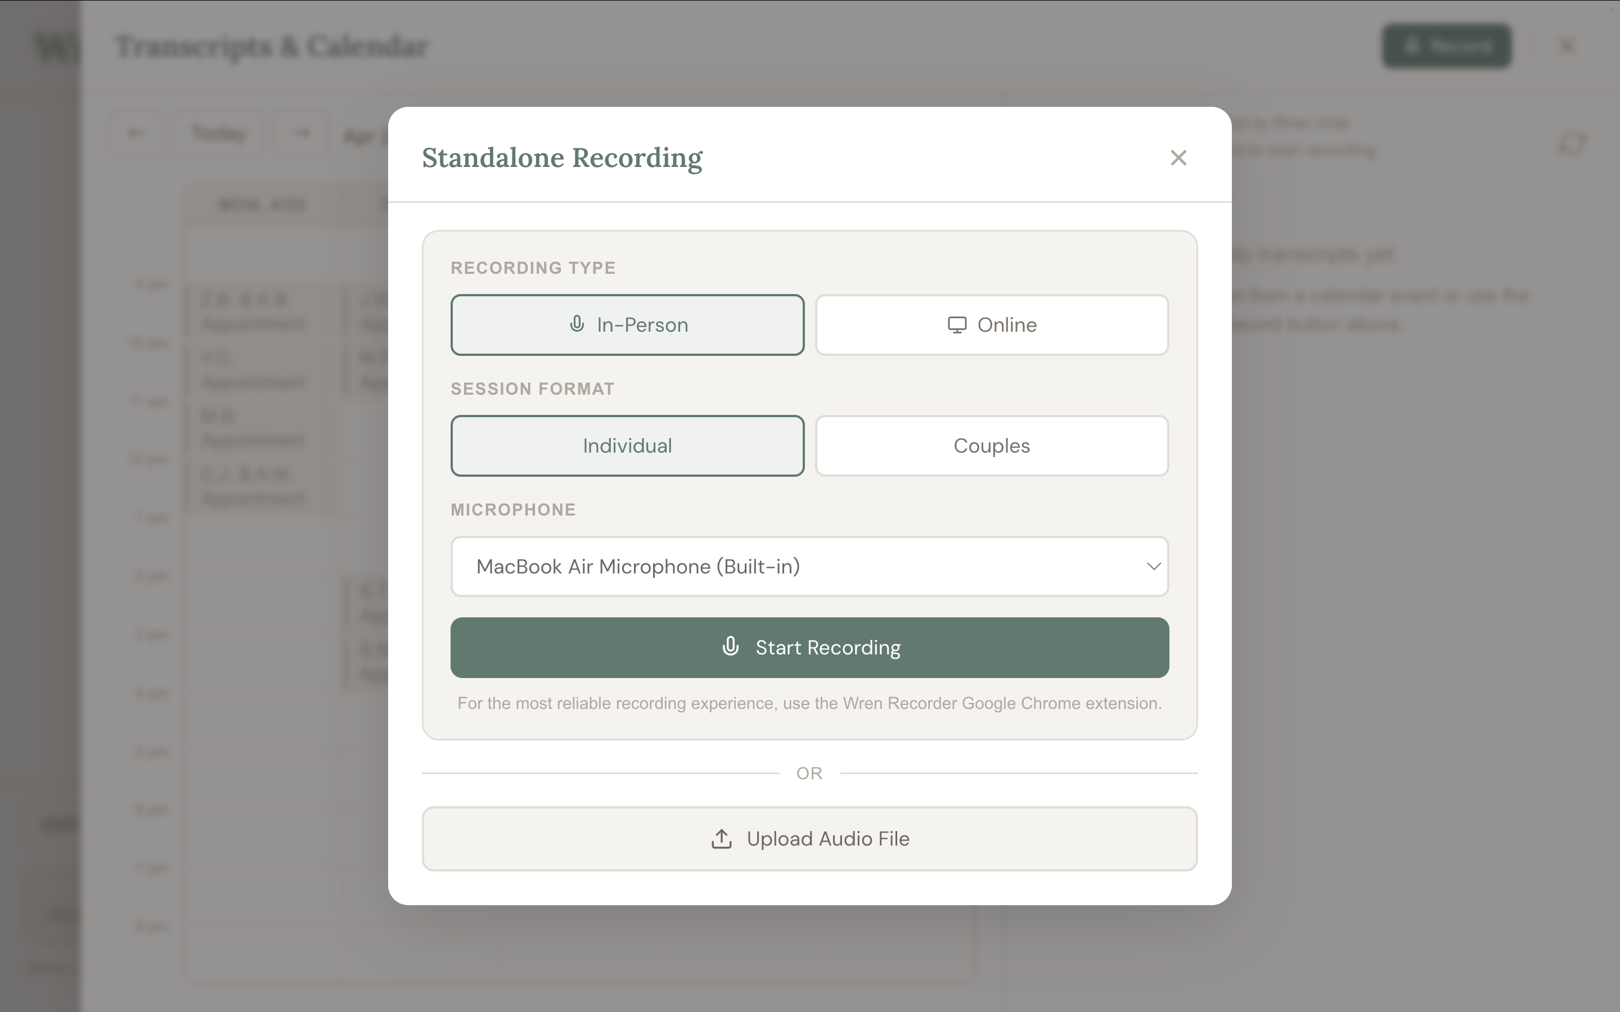This screenshot has width=1620, height=1012.
Task: Select Online recording type
Action: coord(992,324)
